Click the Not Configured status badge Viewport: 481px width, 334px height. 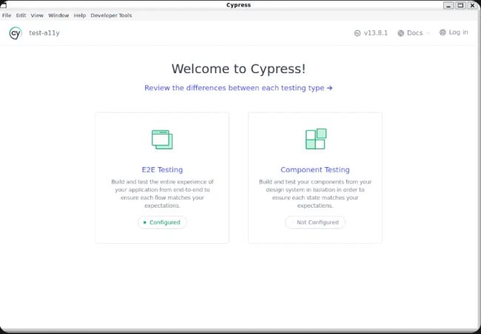[315, 222]
